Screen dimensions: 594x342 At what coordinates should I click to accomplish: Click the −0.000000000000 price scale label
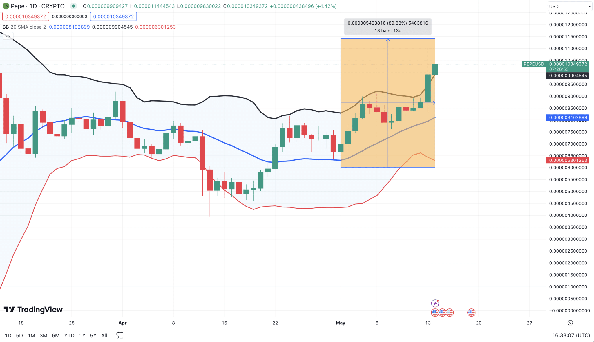[x=569, y=310]
